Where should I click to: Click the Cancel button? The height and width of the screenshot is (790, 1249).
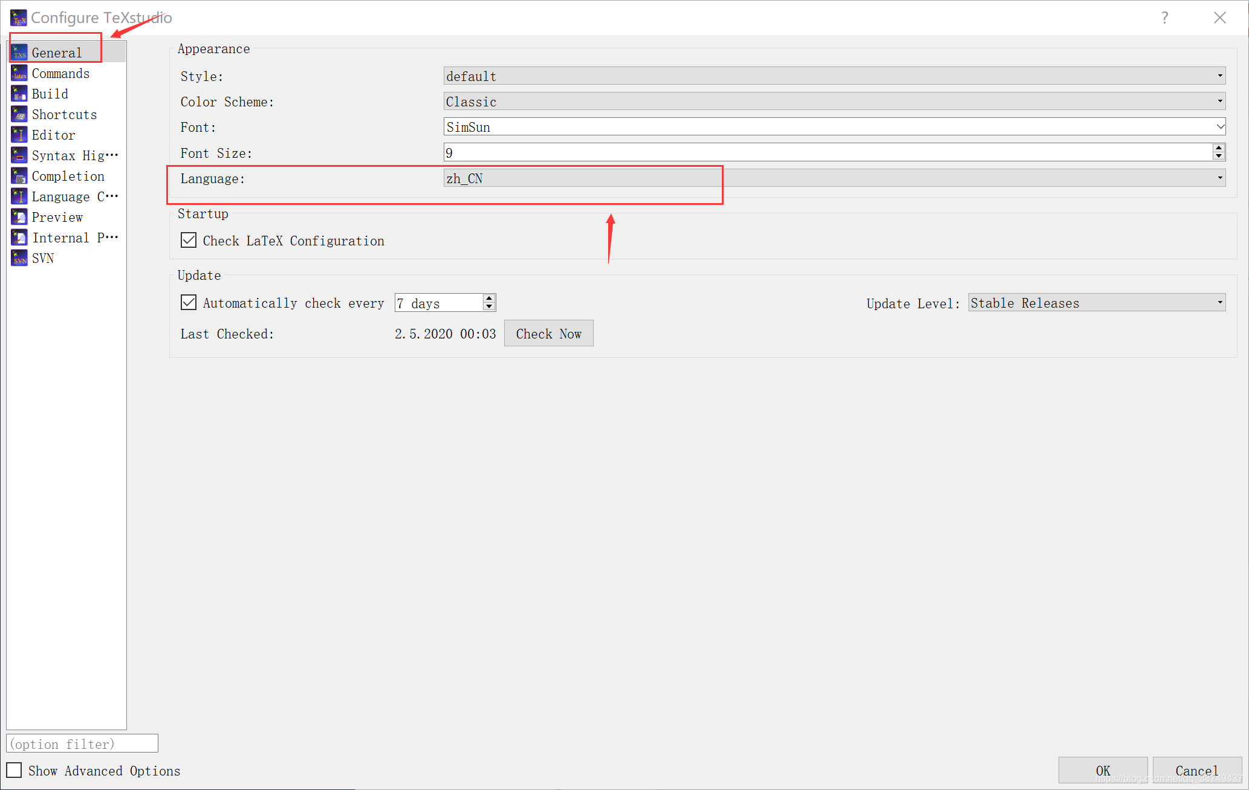[1197, 770]
